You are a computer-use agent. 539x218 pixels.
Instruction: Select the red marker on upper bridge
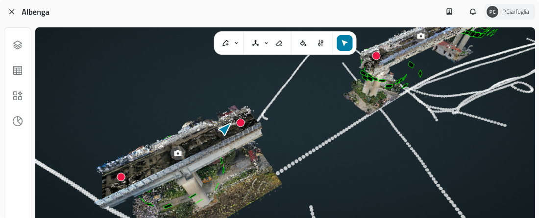[376, 56]
